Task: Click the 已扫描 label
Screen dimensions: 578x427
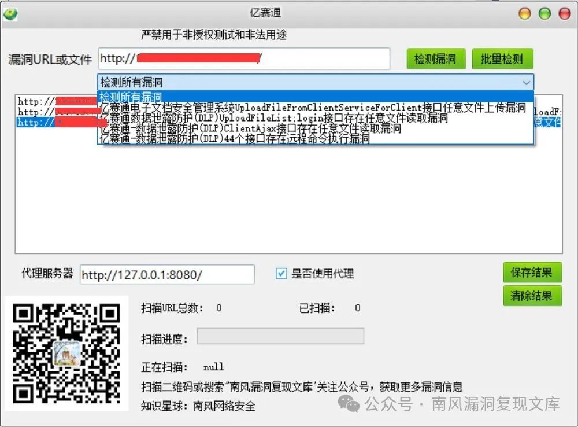Action: [x=317, y=308]
